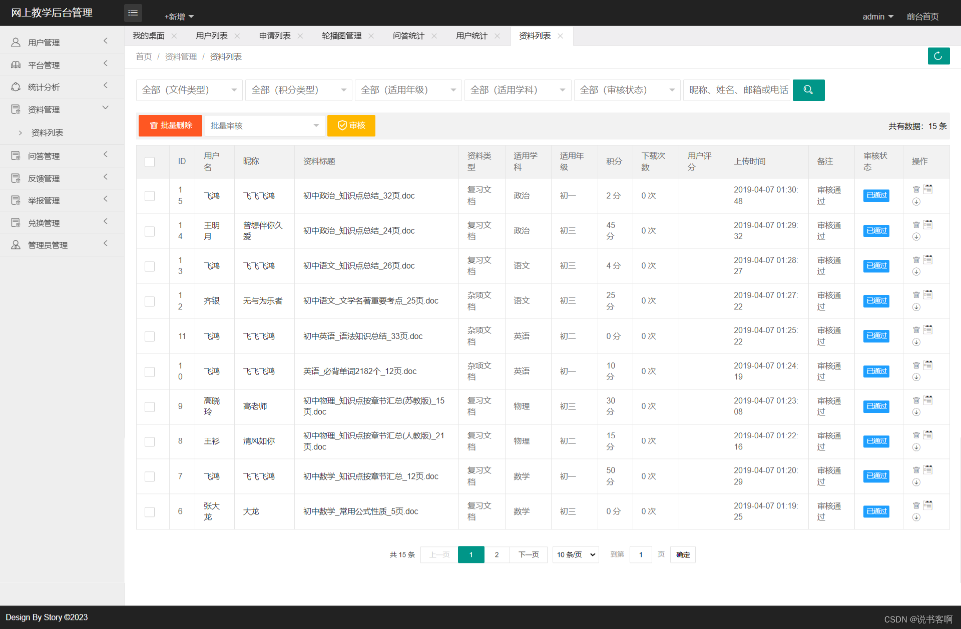Switch to the 轮播图管理 tab
The image size is (961, 629).
(342, 36)
